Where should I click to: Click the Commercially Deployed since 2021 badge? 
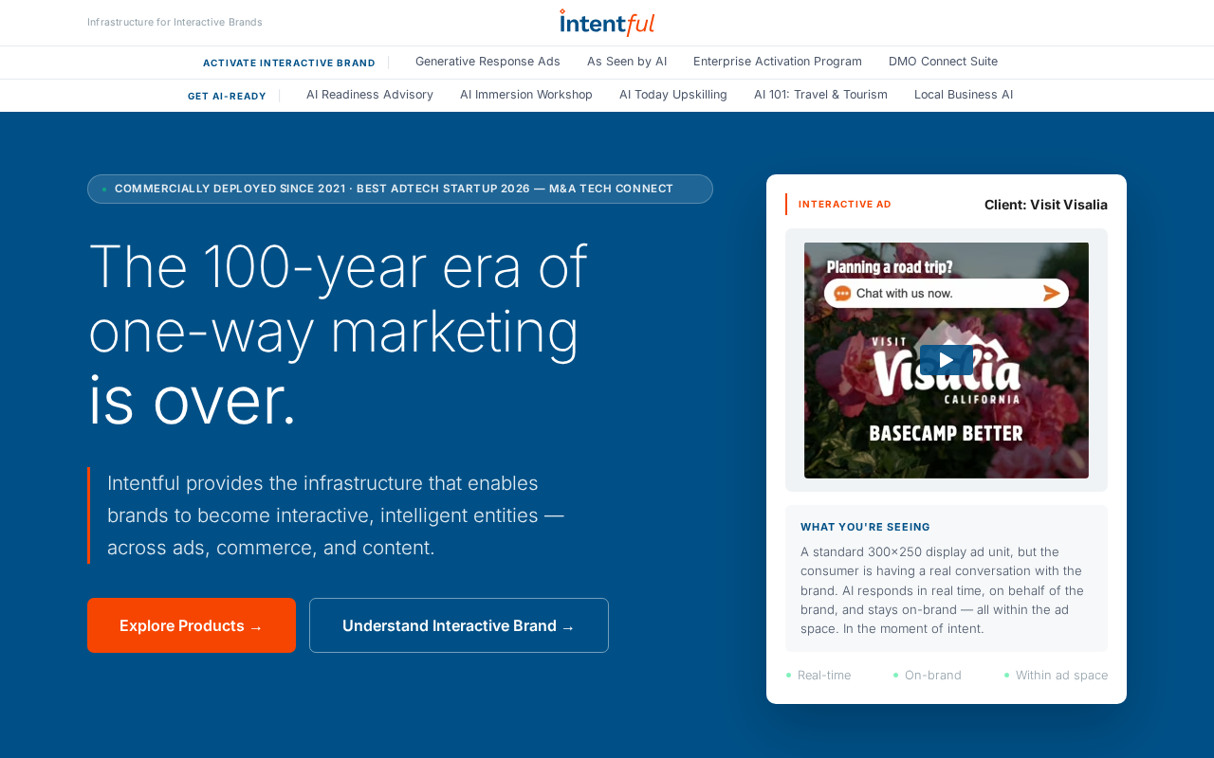[x=400, y=189]
